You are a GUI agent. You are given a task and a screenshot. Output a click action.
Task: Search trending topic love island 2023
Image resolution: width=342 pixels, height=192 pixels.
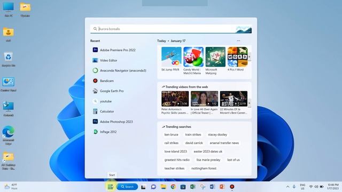176,151
